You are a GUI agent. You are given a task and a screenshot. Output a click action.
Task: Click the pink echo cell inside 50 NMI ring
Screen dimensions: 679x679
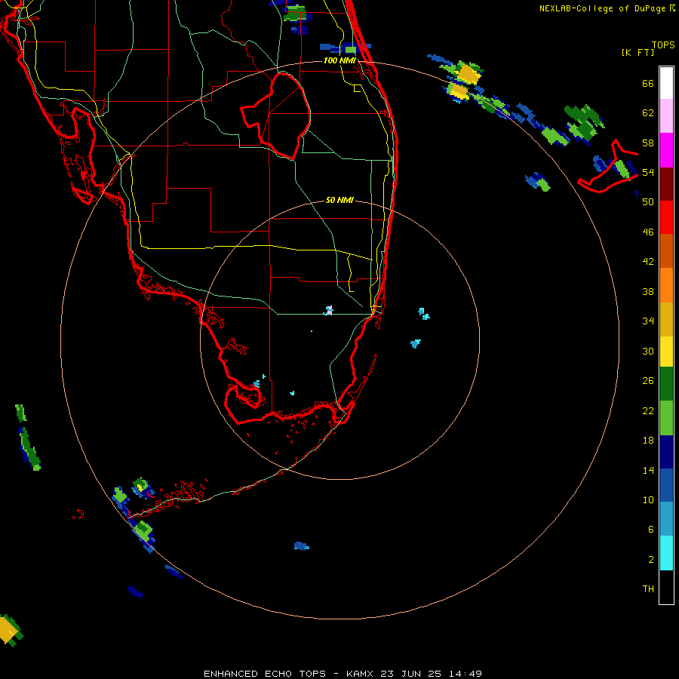(x=329, y=310)
